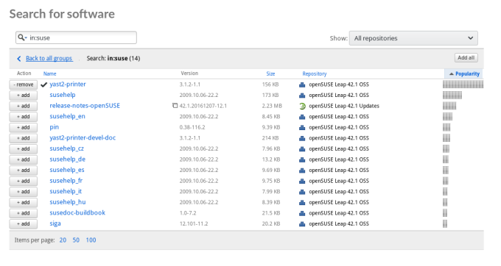
Task: Click repository icon in susehelp_de row
Action: click(302, 160)
